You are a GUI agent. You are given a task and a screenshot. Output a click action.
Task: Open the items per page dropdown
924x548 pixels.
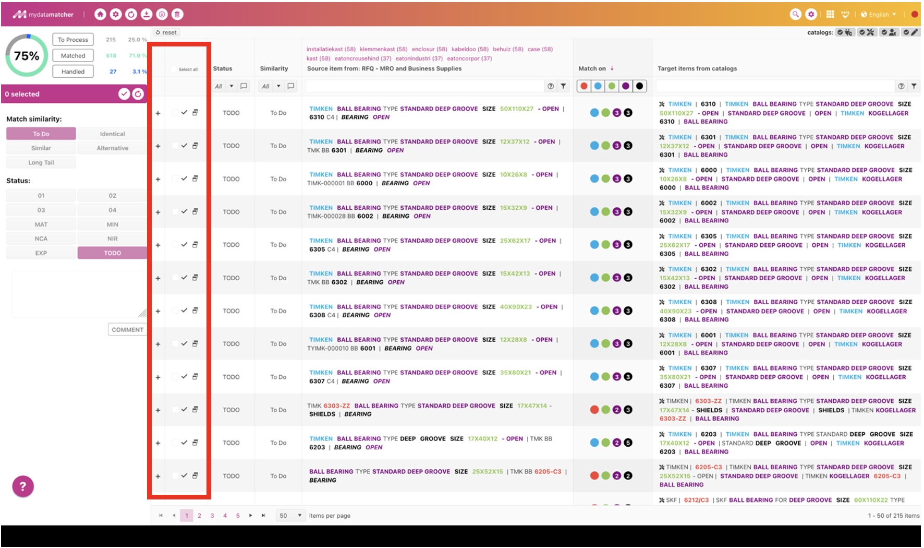coord(291,516)
